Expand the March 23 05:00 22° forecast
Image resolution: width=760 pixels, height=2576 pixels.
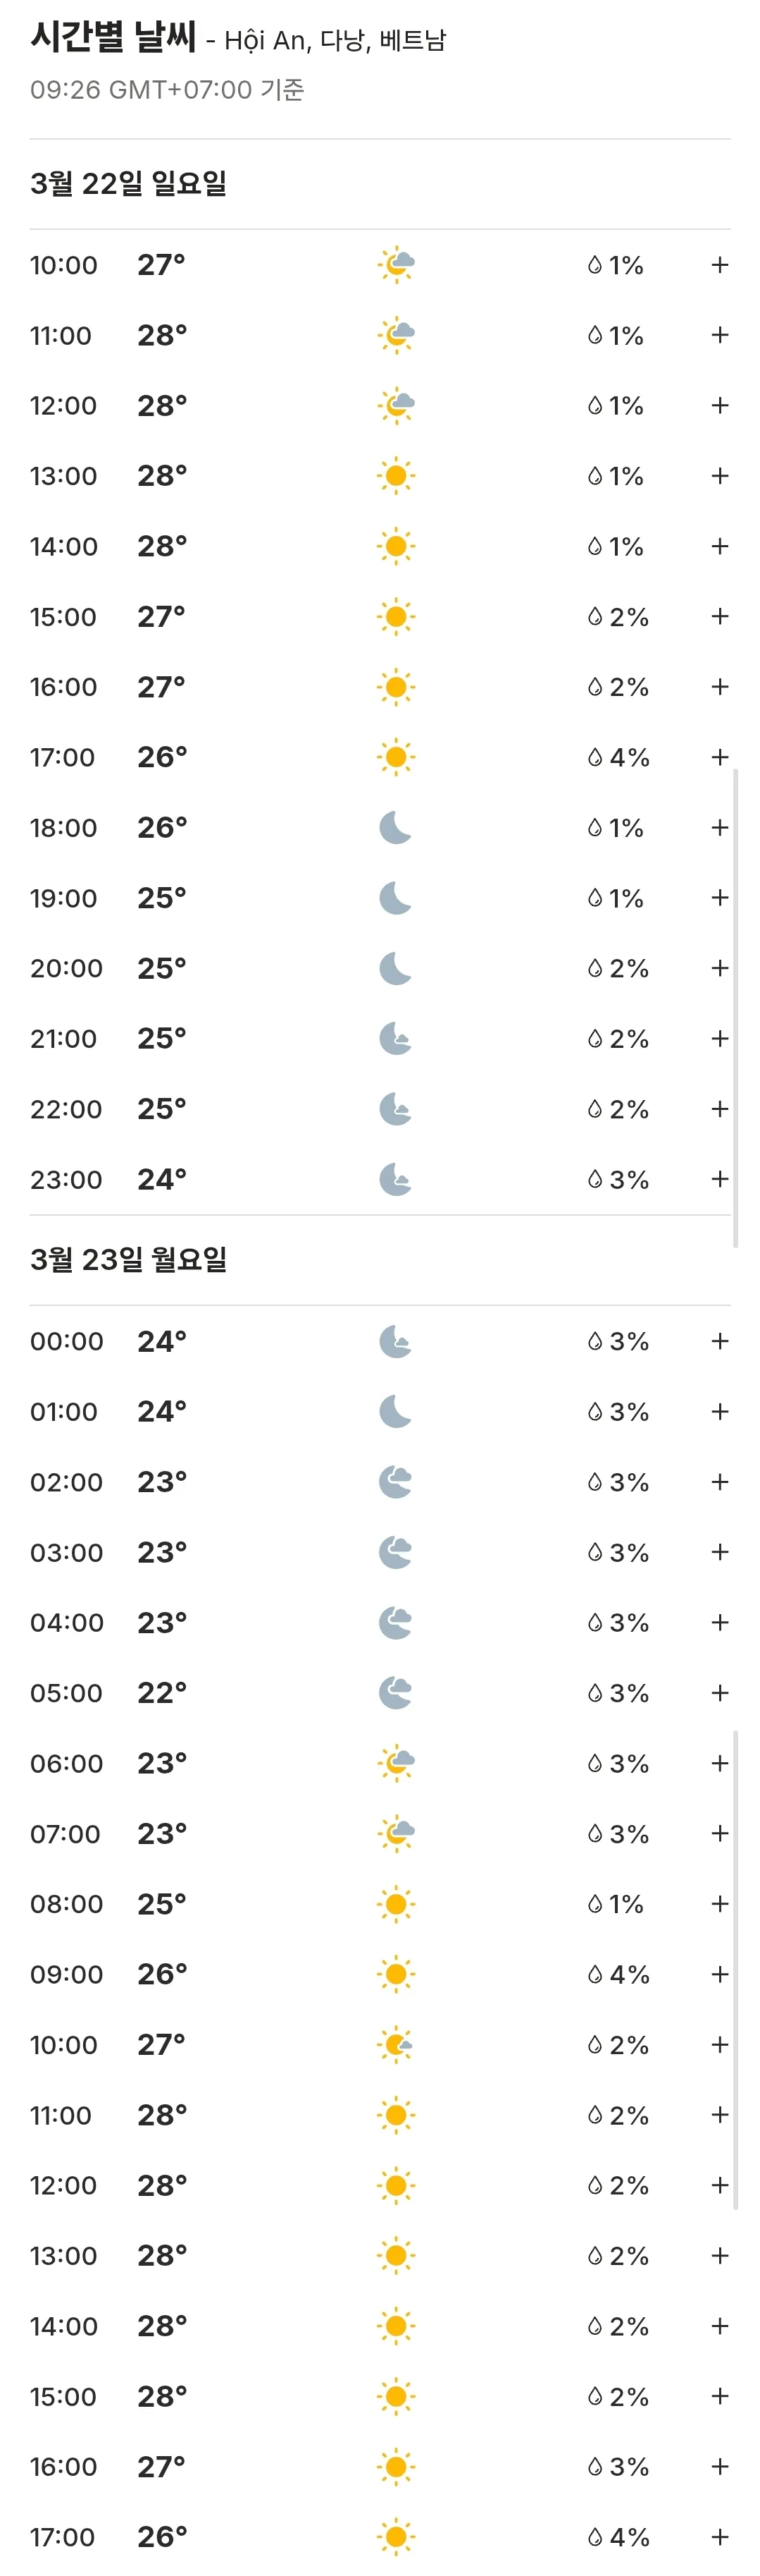coord(719,1692)
